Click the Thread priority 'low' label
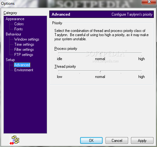 (x=59, y=77)
